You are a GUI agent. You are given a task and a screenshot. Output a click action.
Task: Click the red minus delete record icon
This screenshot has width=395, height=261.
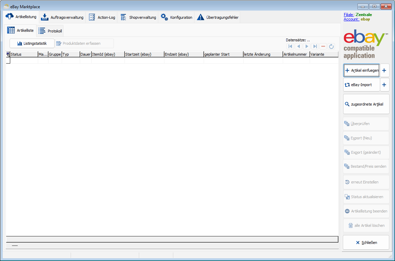click(x=323, y=46)
